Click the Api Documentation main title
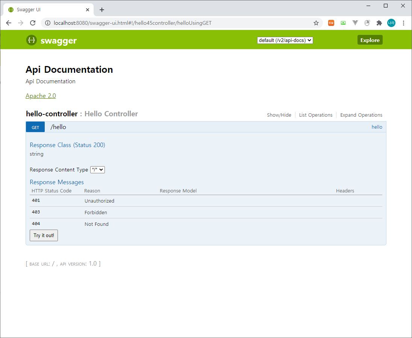This screenshot has width=412, height=338. coord(69,69)
